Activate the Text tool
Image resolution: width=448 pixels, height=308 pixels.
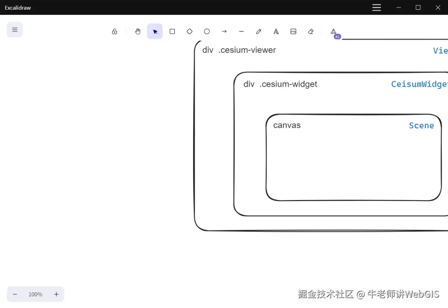276,32
